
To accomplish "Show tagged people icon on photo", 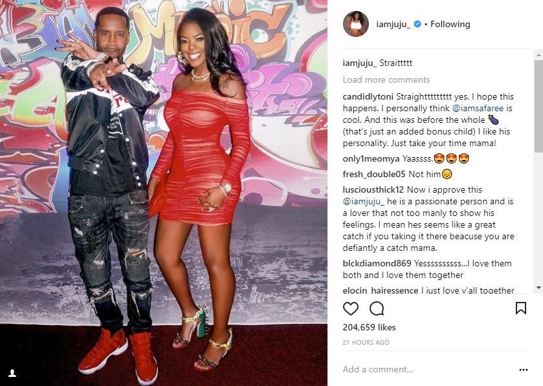I will click(12, 373).
